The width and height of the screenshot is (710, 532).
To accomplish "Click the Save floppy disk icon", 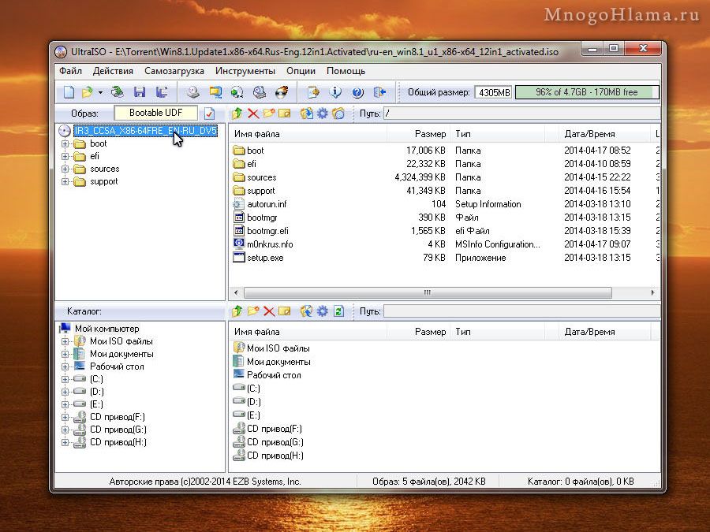I will (x=140, y=92).
